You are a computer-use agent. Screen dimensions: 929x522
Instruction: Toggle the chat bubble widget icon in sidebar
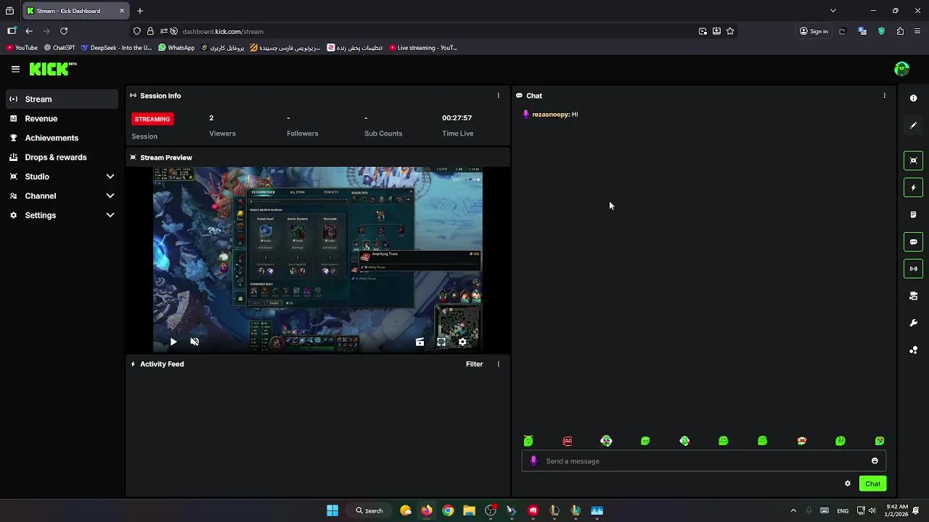point(914,242)
